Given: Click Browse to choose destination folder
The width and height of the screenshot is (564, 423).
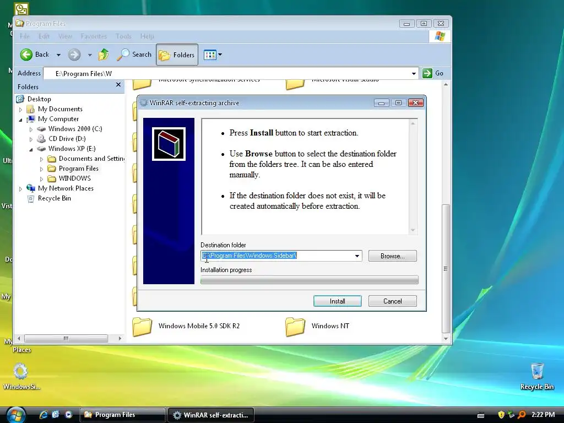Looking at the screenshot, I should coord(392,256).
